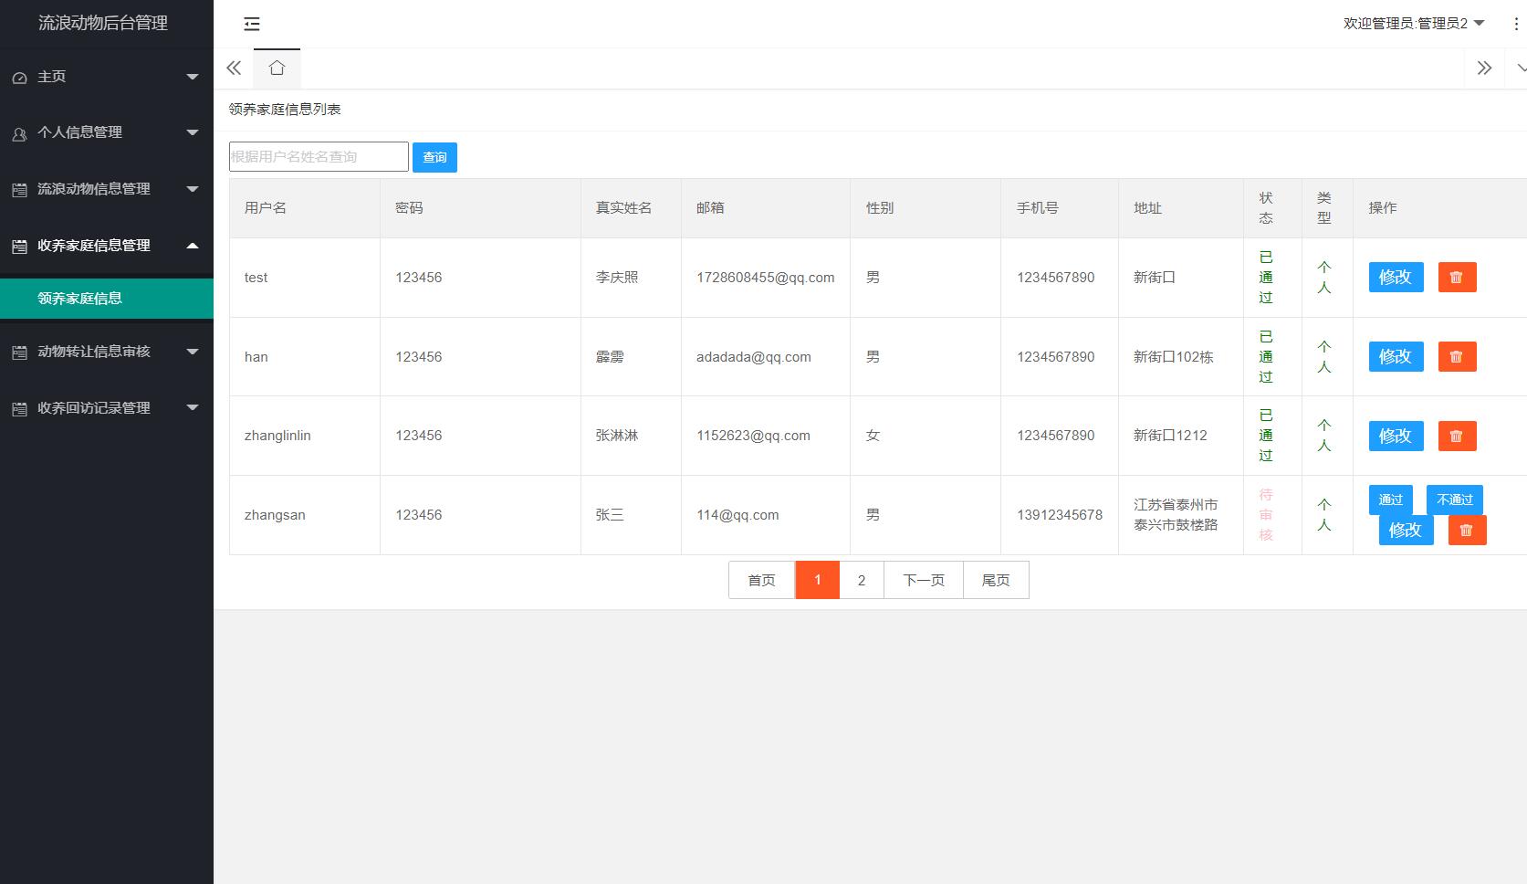Approve zhangsan by clicking 通过
The width and height of the screenshot is (1527, 884).
[x=1389, y=500]
